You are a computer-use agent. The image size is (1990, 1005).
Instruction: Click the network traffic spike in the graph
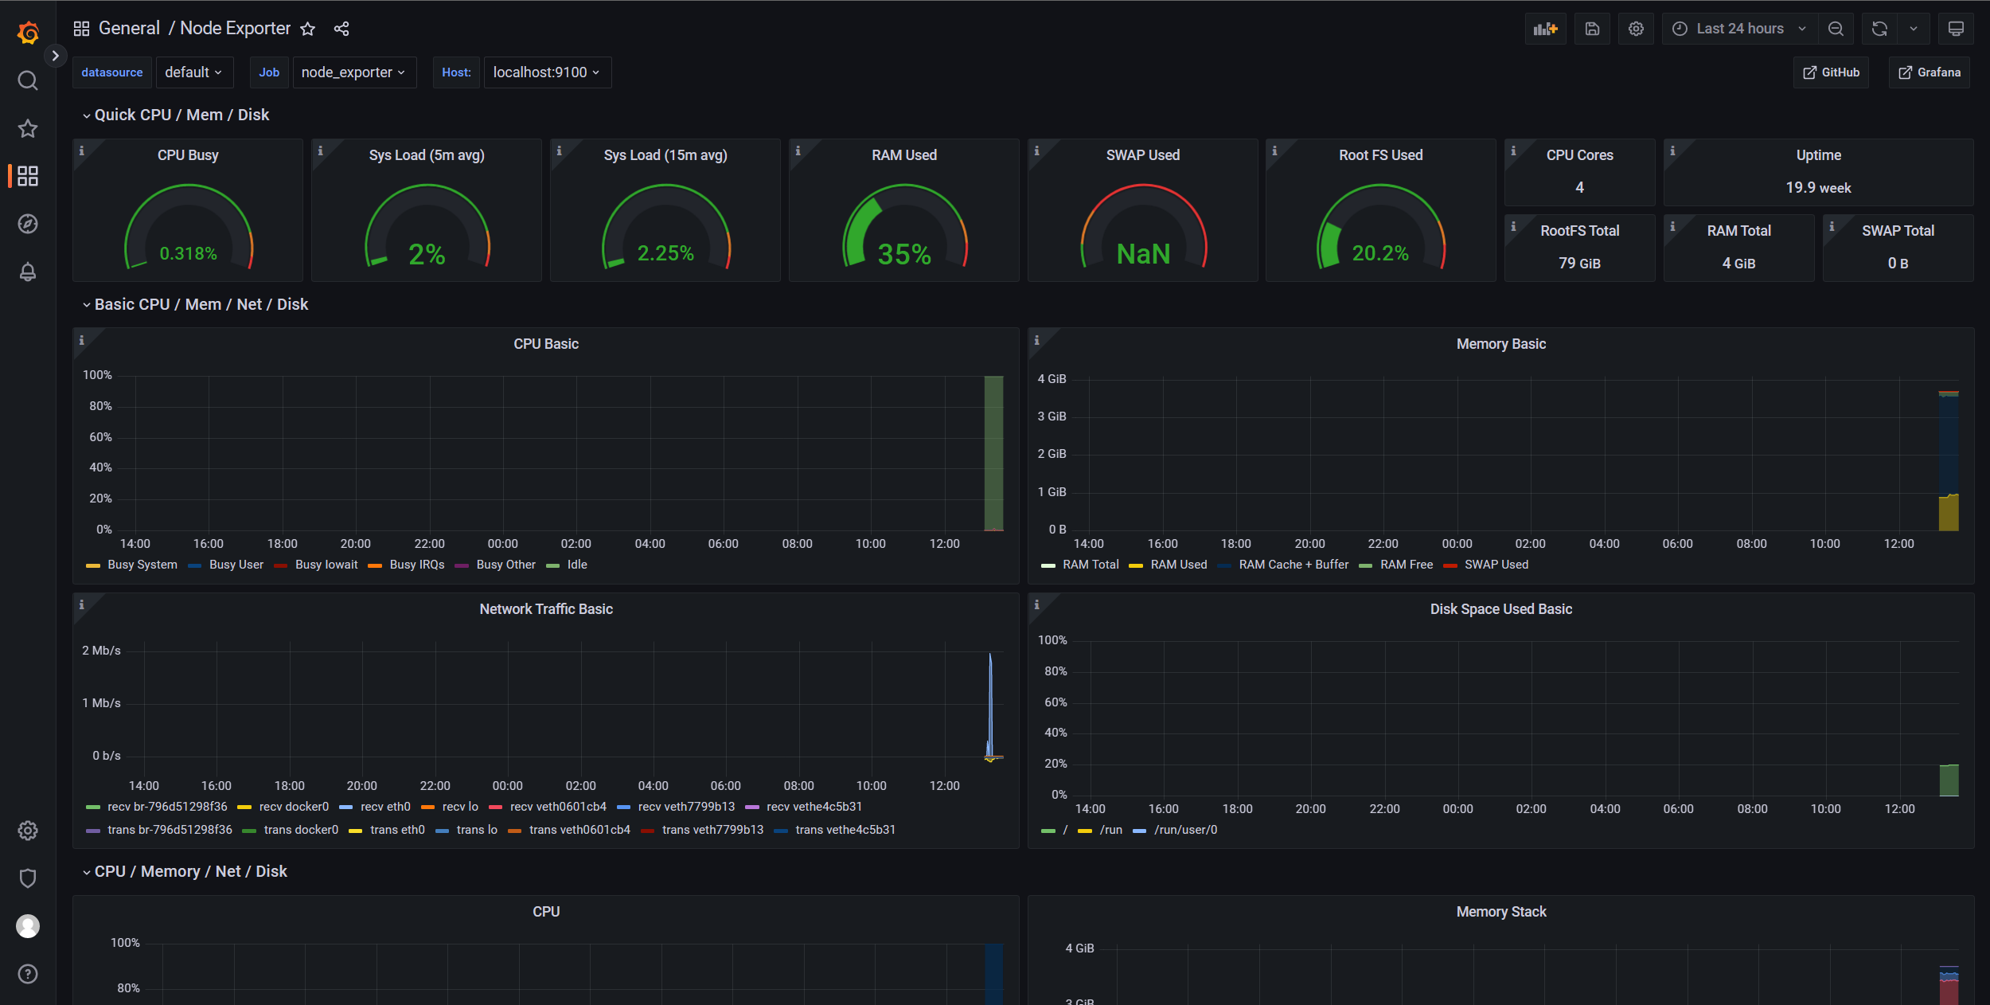(x=990, y=705)
